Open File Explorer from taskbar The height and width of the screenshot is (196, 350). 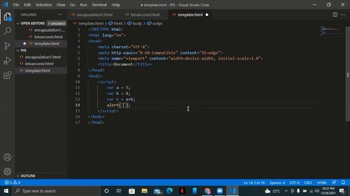coord(144,191)
